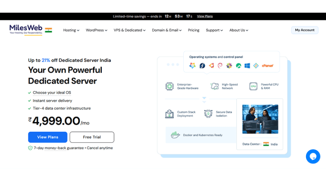The height and width of the screenshot is (181, 326).
Task: Open the live chat bubble
Action: click(313, 156)
